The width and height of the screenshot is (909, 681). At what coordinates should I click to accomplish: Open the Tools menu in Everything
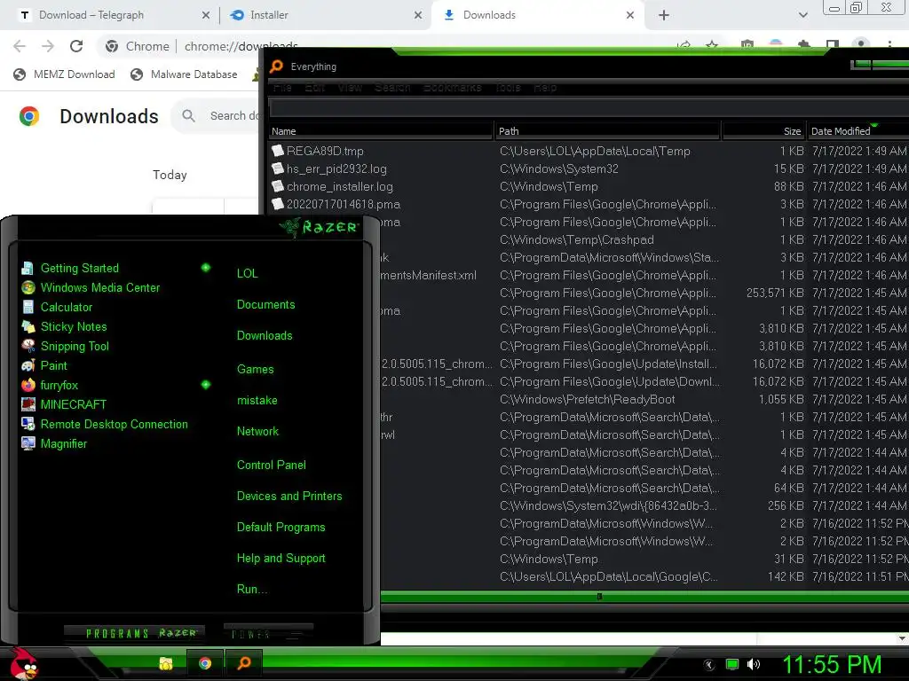tap(508, 88)
